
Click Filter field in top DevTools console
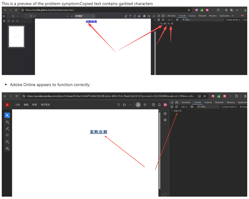tap(202, 20)
